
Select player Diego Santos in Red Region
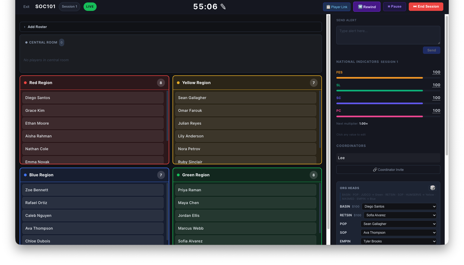[93, 98]
